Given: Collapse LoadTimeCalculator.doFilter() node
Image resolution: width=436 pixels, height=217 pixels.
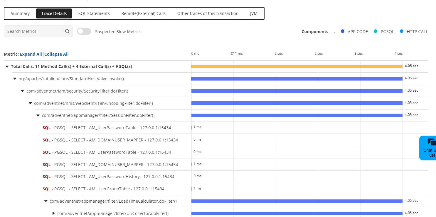Looking at the screenshot, I should tap(46, 201).
